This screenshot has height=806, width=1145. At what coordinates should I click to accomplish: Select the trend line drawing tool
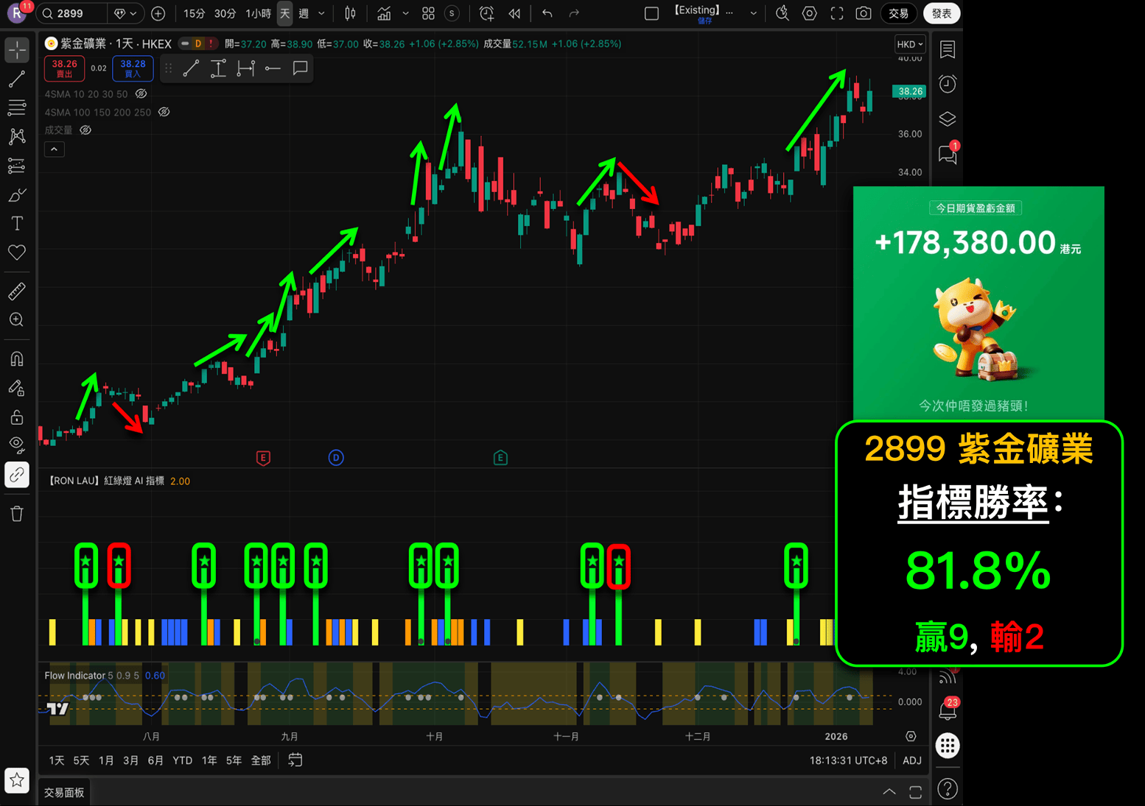click(x=17, y=79)
